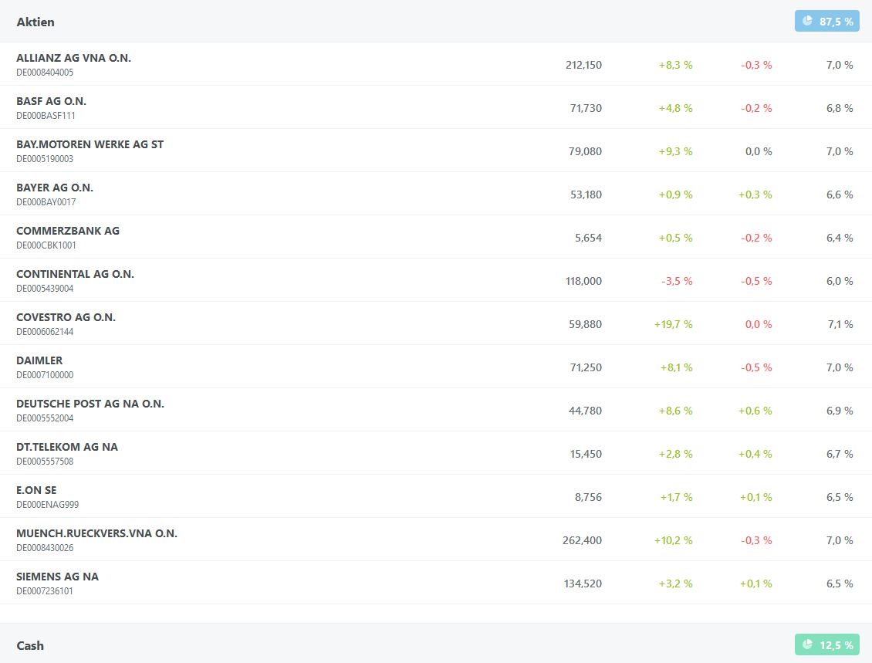Expand the Cash section header
The height and width of the screenshot is (663, 872).
coord(30,645)
